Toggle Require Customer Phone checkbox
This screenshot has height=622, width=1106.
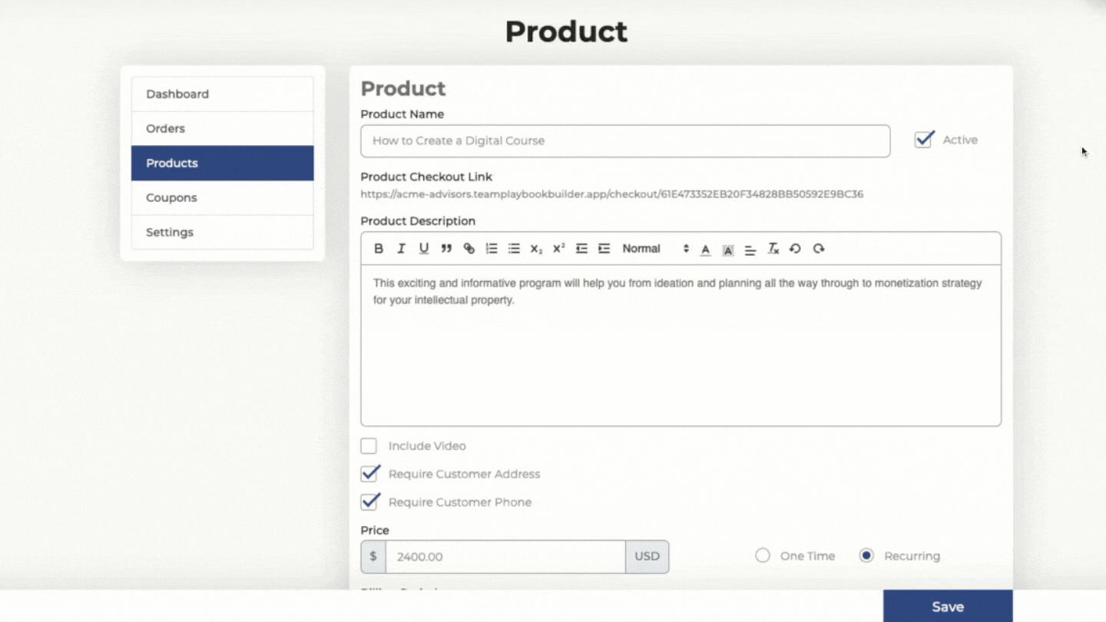(x=369, y=502)
